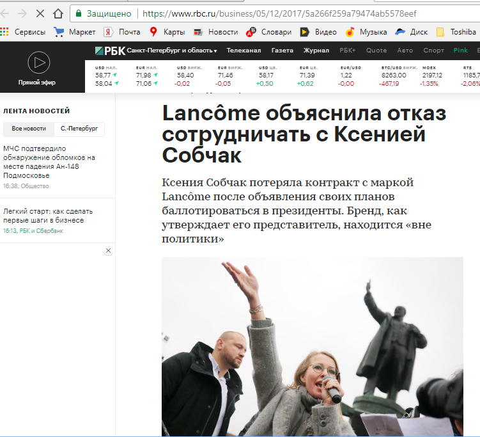Open the Видео bookmark icon

pyautogui.click(x=304, y=32)
